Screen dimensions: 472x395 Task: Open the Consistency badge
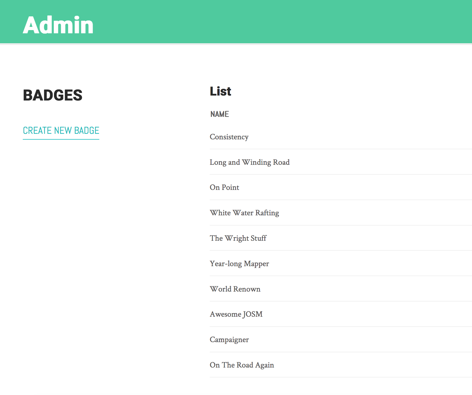click(x=229, y=137)
